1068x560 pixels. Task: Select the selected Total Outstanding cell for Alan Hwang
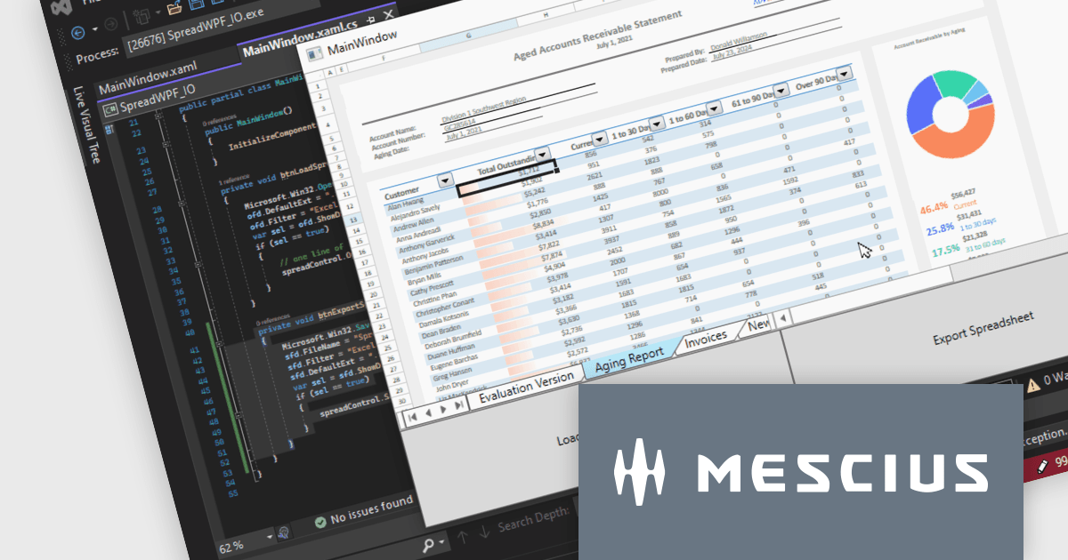(x=506, y=178)
